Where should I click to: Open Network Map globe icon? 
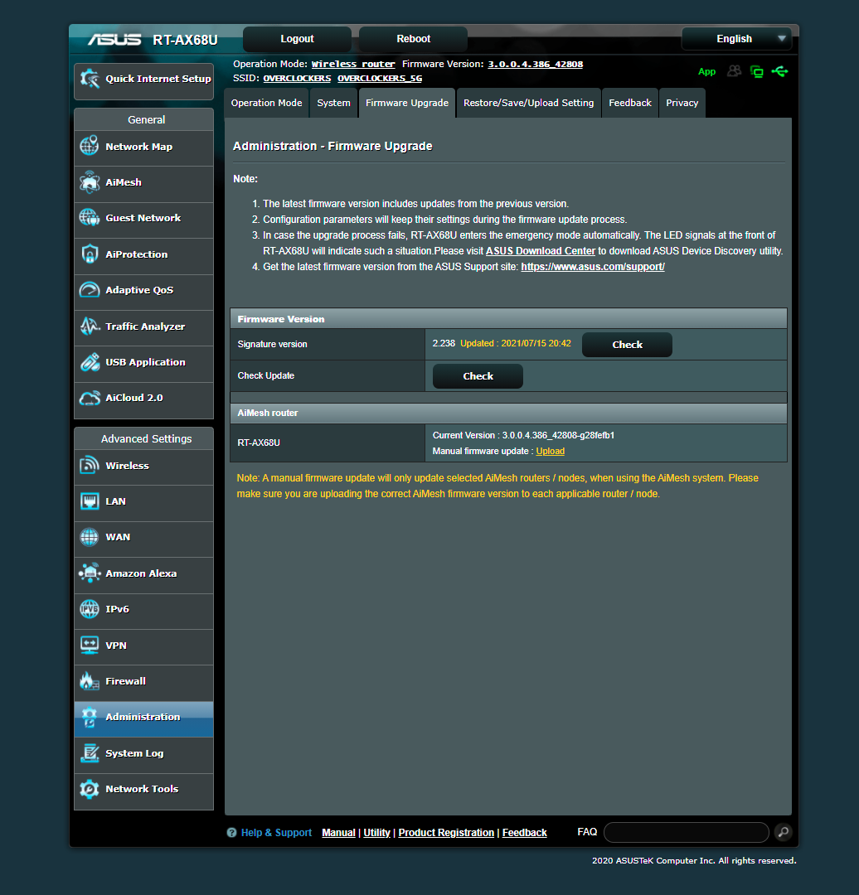coord(89,146)
